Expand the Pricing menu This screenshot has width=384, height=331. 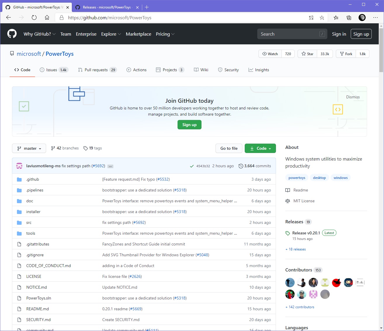click(x=165, y=34)
